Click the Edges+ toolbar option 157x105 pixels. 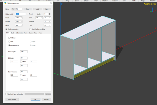click(86, 1)
